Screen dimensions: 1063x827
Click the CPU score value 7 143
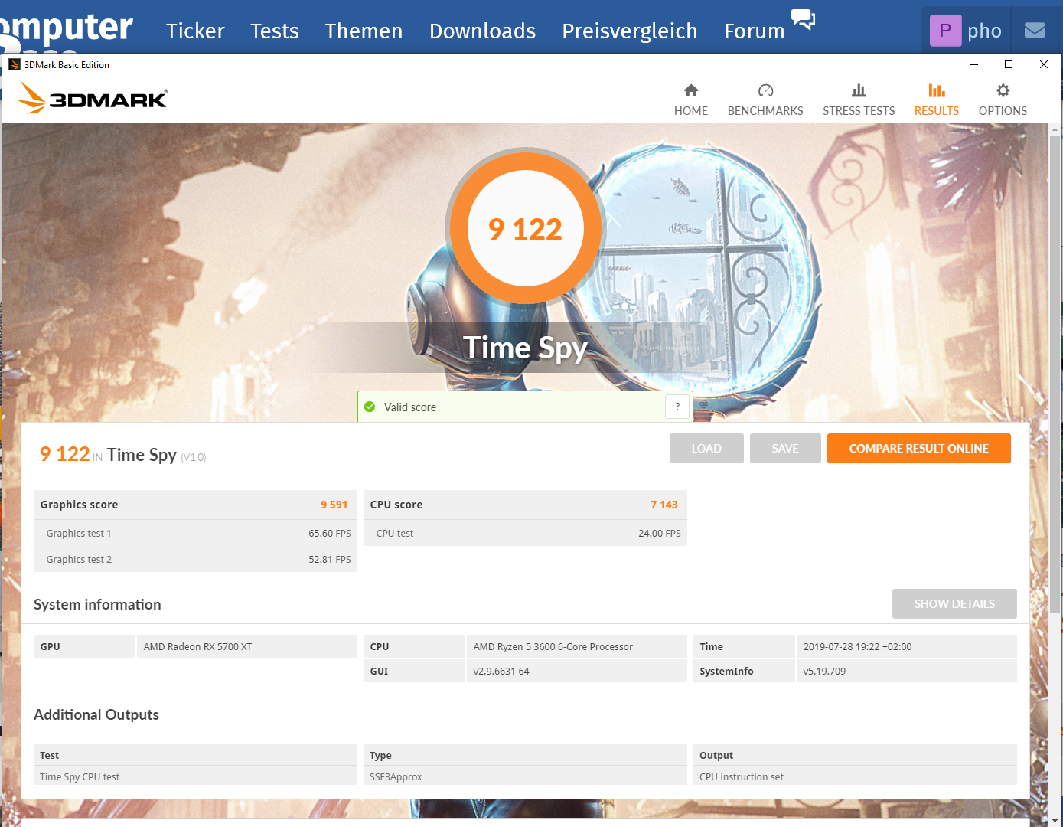(664, 505)
